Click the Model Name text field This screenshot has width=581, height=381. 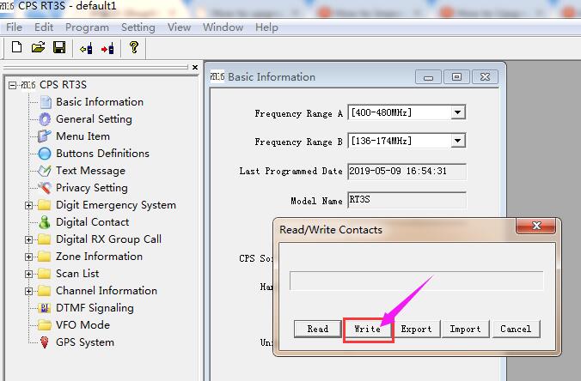tap(406, 201)
